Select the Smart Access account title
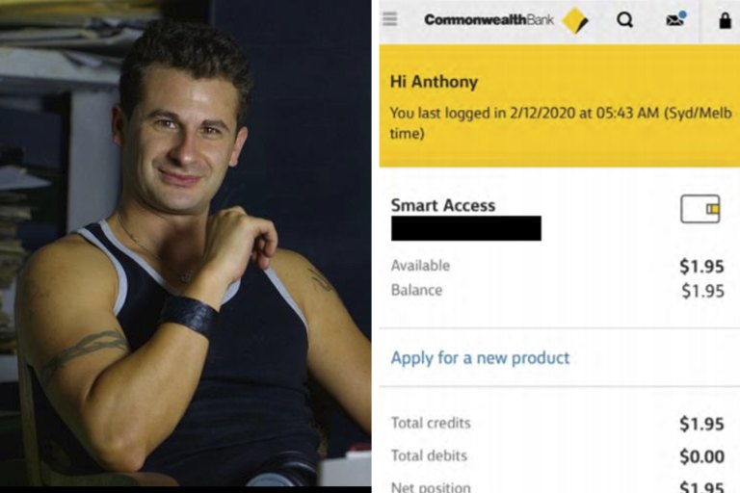The image size is (740, 493). tap(442, 205)
